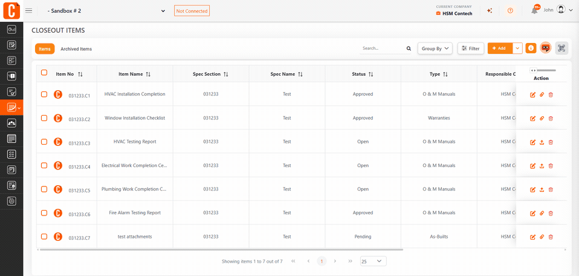The width and height of the screenshot is (579, 276).
Task: Open the notifications bell with 99+ badge
Action: (x=535, y=10)
